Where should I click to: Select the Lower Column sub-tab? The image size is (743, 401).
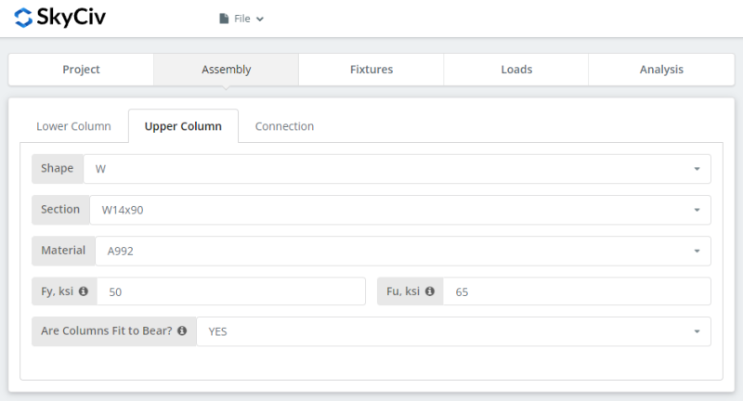pyautogui.click(x=73, y=126)
